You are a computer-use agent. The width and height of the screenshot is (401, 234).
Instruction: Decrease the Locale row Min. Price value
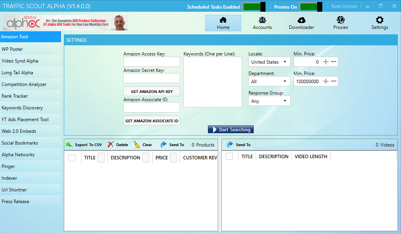click(x=334, y=62)
